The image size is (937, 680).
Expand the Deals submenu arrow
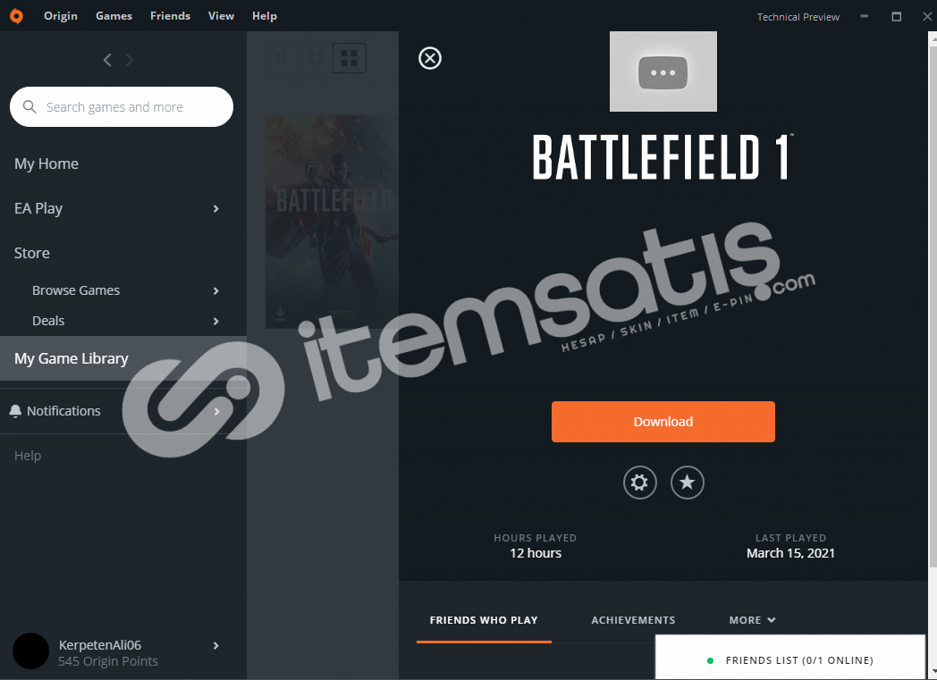215,321
